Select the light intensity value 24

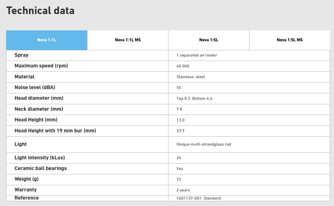[179, 158]
